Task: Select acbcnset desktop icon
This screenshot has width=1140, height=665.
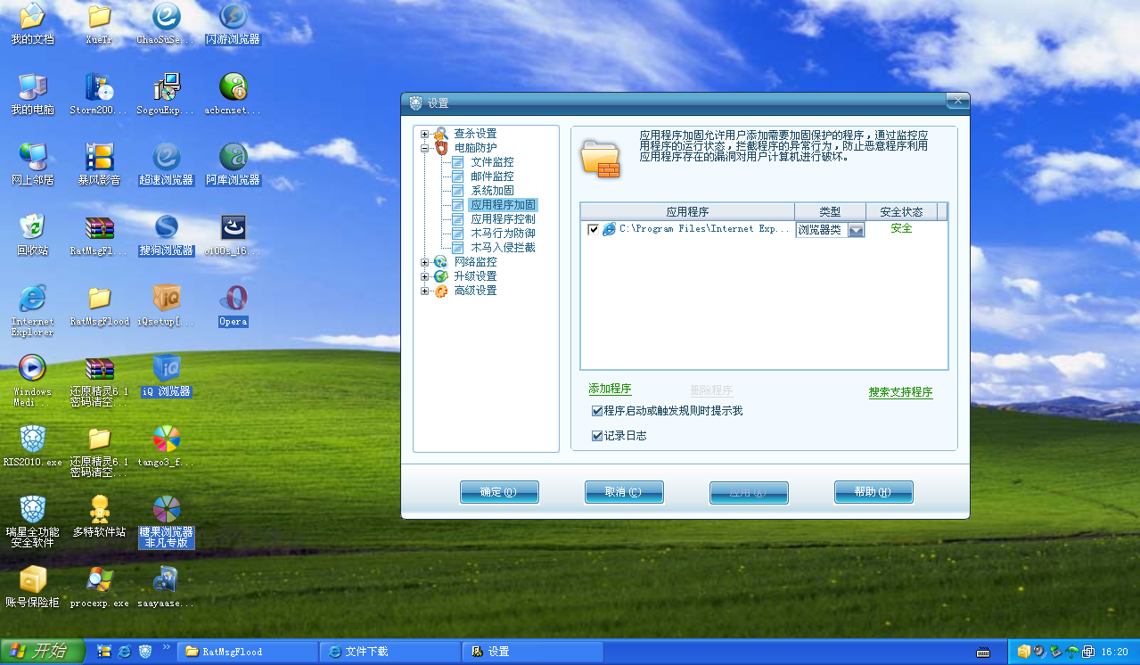Action: click(233, 94)
